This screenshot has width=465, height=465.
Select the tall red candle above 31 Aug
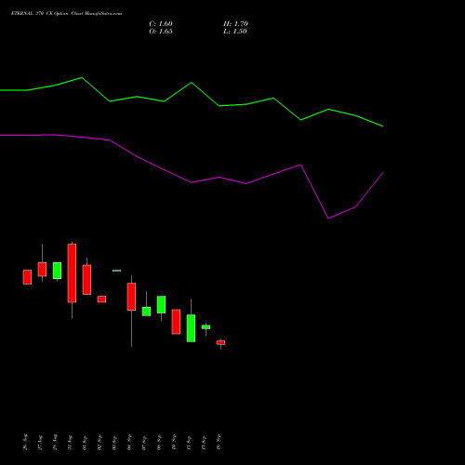pos(72,273)
